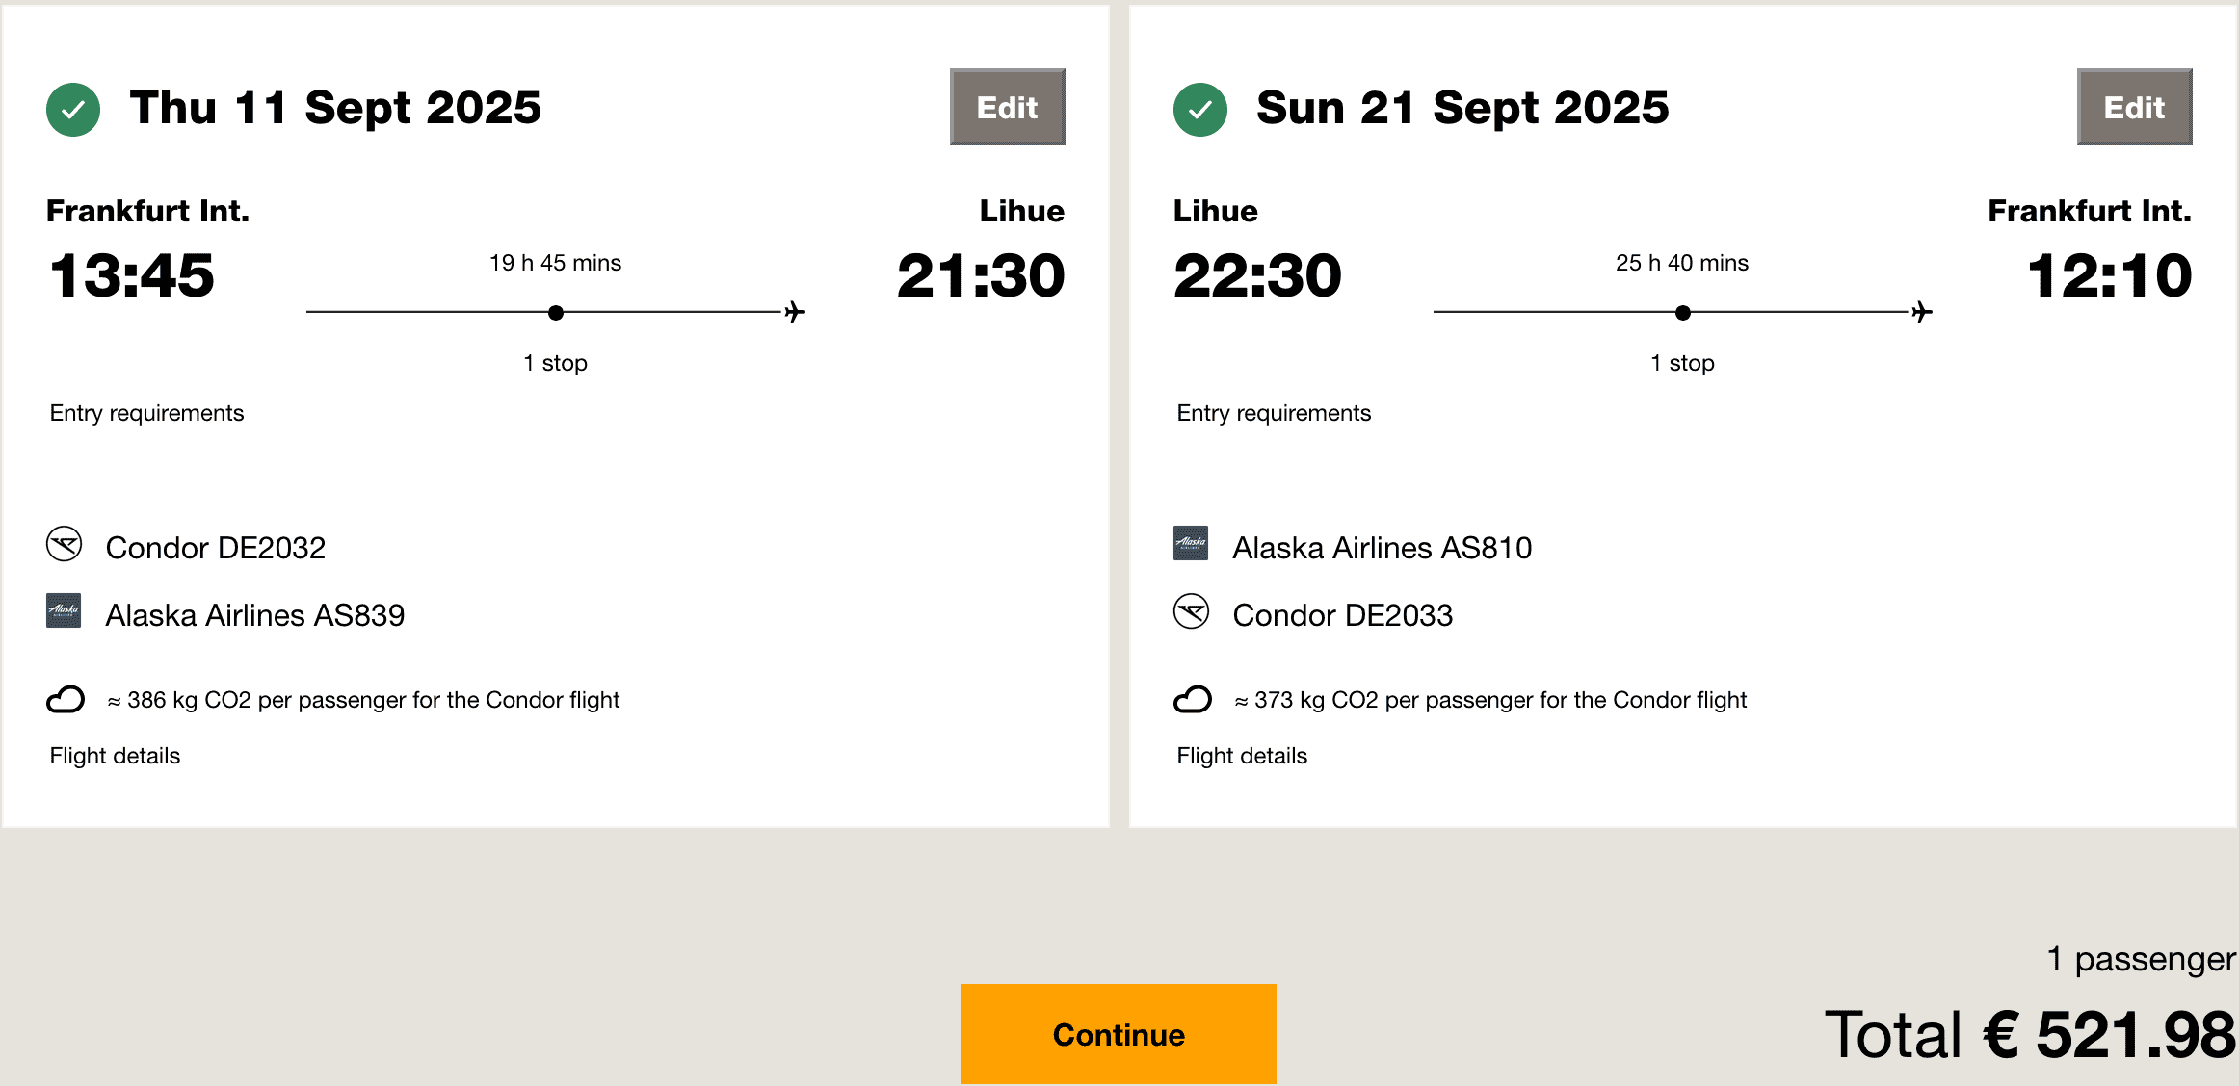
Task: Click the green checkmark beside Thu 11 Sept 2025
Action: click(x=73, y=110)
